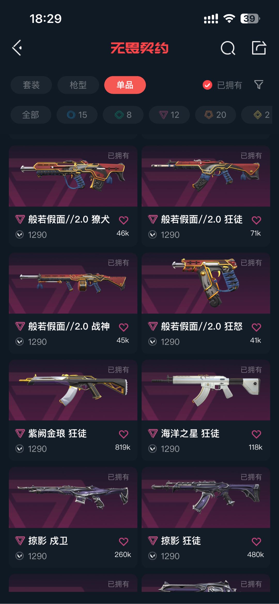279x604 pixels.
Task: Select the 全部 rarity filter chip
Action: pyautogui.click(x=31, y=115)
